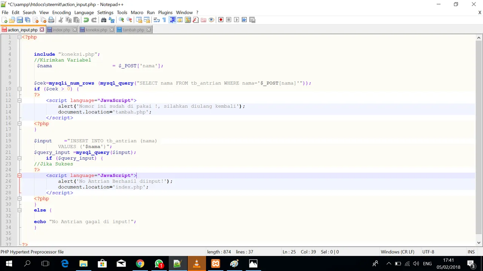The width and height of the screenshot is (483, 271).
Task: Open Google Chrome from the taskbar
Action: tap(140, 263)
